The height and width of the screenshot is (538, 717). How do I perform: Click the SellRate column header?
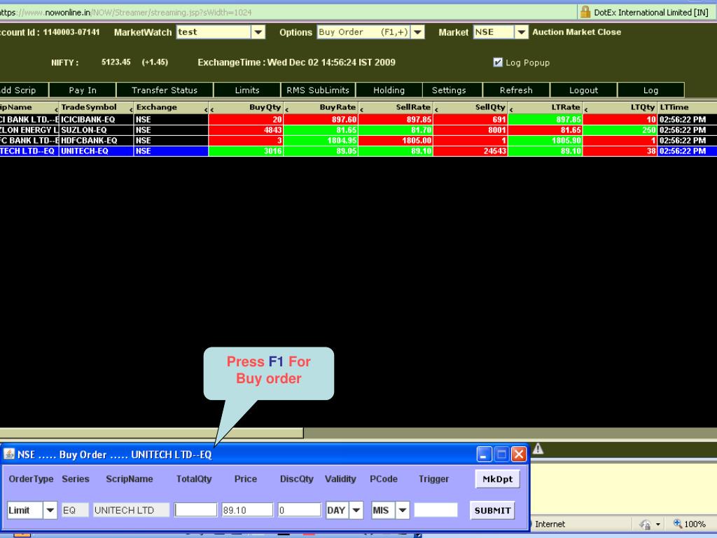(x=396, y=107)
